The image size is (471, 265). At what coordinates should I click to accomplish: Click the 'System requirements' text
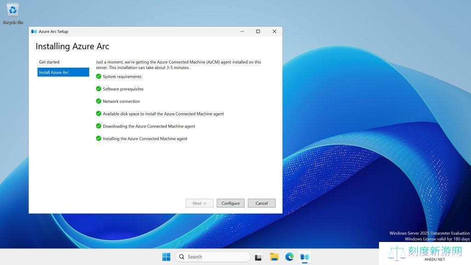coord(122,77)
